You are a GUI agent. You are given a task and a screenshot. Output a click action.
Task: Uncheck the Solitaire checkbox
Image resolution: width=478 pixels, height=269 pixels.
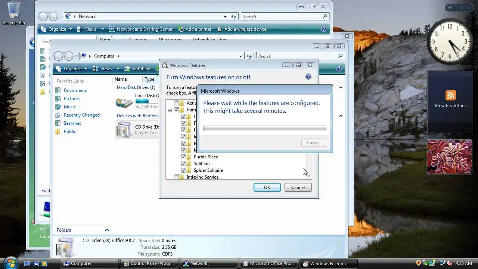183,164
